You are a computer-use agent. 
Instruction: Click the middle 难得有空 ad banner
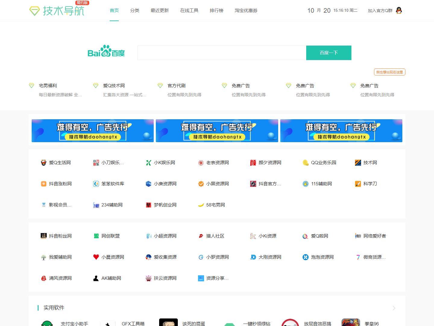click(217, 131)
